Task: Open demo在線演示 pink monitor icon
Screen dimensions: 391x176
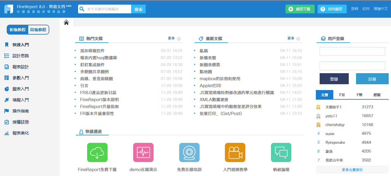Action: click(x=143, y=152)
